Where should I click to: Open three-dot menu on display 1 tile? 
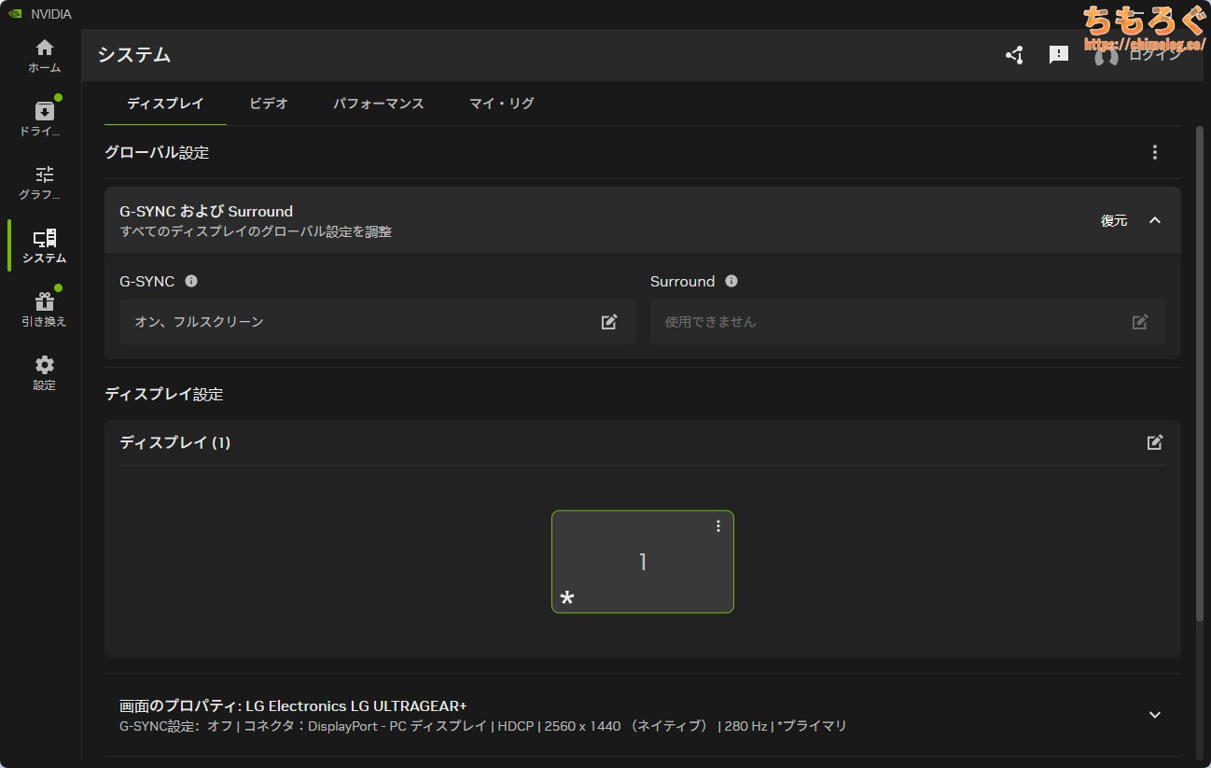(x=718, y=526)
